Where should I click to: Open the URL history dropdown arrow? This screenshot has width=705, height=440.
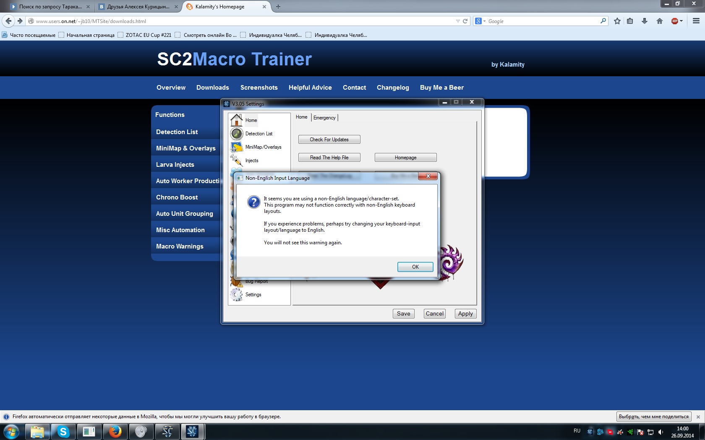coord(457,21)
